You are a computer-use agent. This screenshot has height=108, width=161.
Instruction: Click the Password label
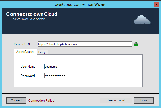tap(28, 76)
